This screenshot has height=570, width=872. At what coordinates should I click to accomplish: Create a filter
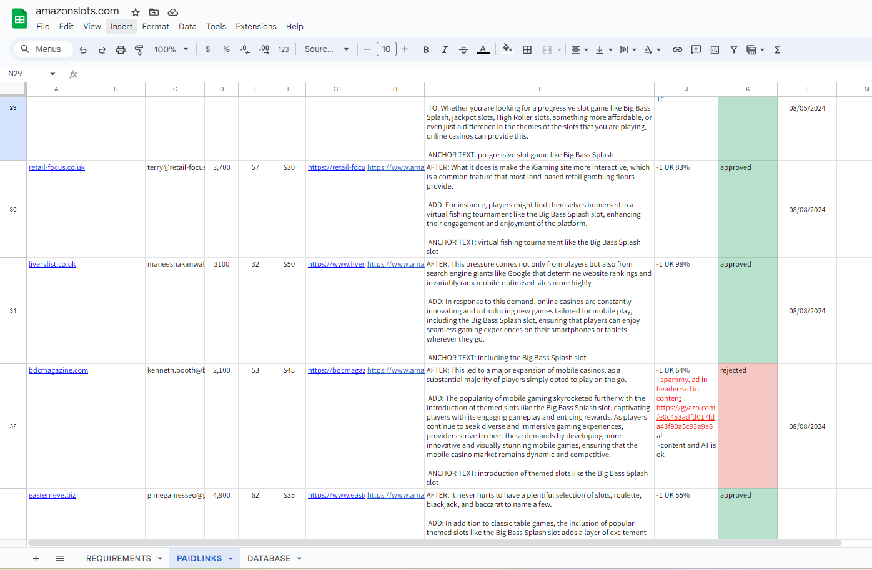pyautogui.click(x=734, y=50)
